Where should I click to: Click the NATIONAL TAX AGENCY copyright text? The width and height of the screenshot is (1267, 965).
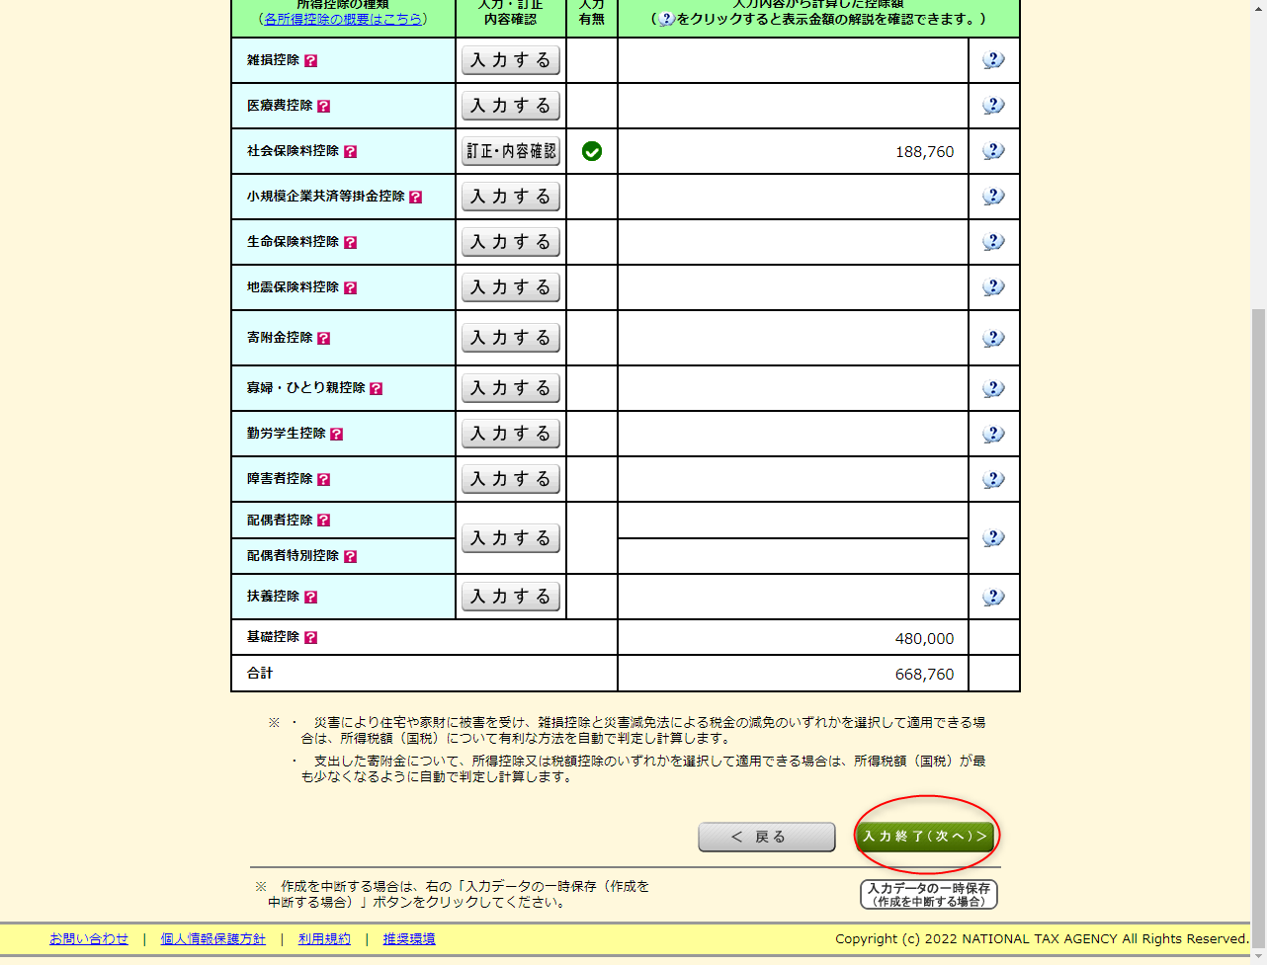pyautogui.click(x=1042, y=939)
